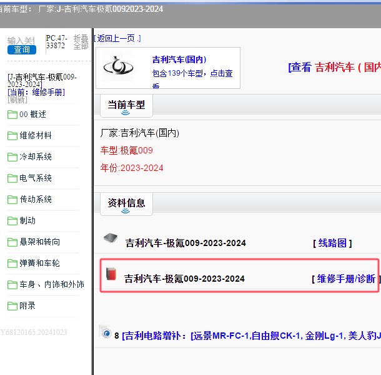
Task: Click the 当前：维修手册 link
Action: [36, 92]
